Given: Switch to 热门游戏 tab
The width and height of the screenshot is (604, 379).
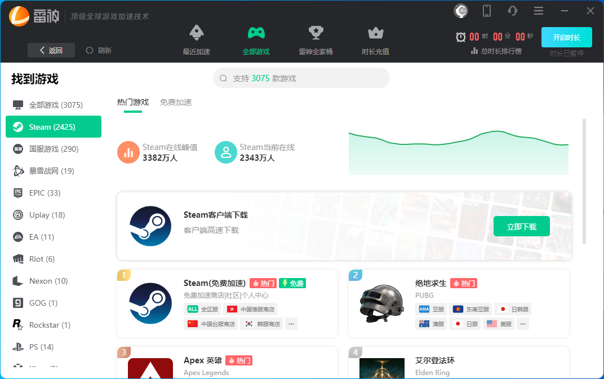Looking at the screenshot, I should [x=133, y=102].
